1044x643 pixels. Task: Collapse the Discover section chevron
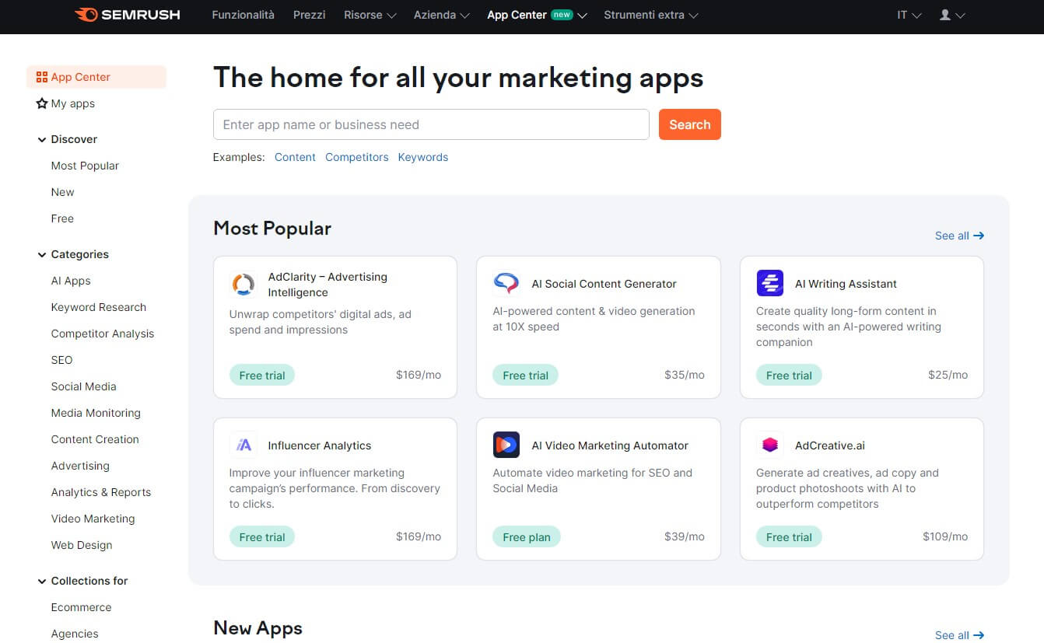point(42,140)
